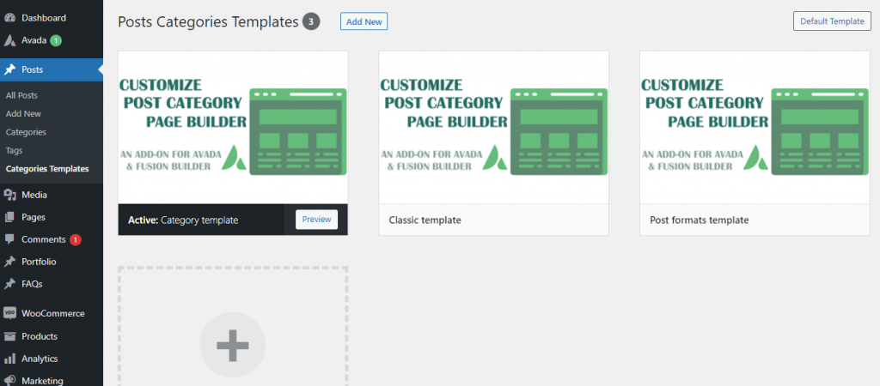Click the Portfolio pin icon

coord(9,262)
